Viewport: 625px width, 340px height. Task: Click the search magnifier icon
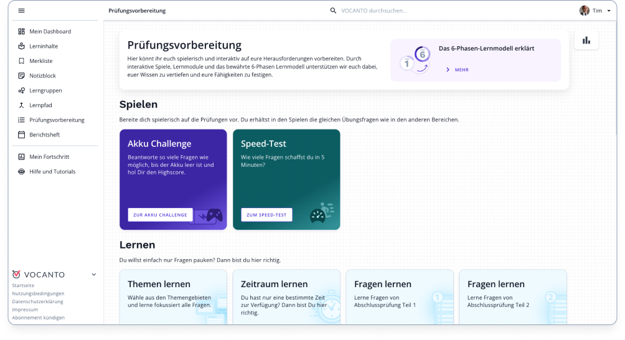[333, 11]
